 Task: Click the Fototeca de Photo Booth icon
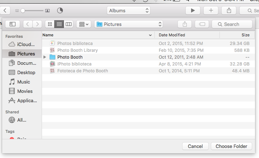52,71
